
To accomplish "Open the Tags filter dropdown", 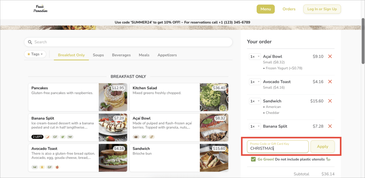I will click(x=35, y=54).
